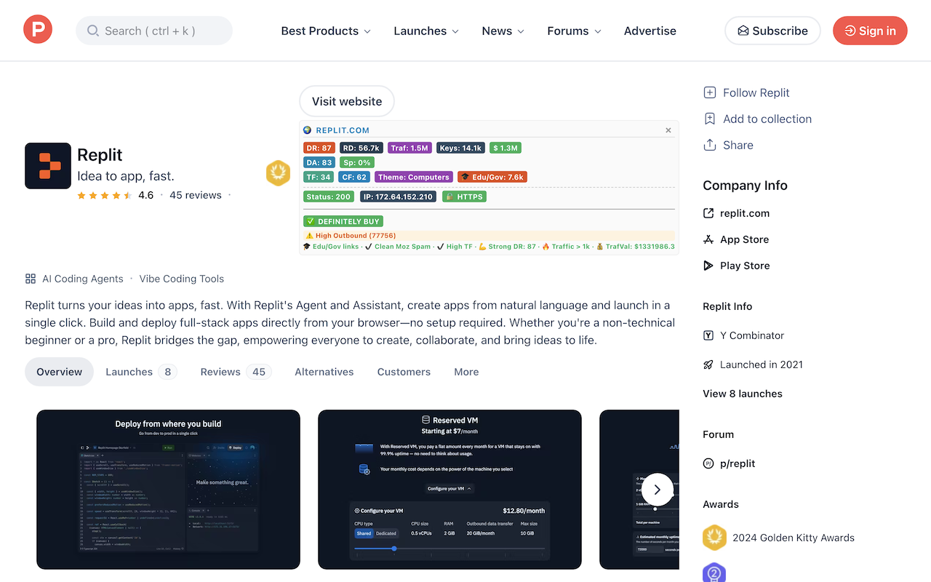Expand the News dropdown
Screen dimensions: 931x582
503,31
